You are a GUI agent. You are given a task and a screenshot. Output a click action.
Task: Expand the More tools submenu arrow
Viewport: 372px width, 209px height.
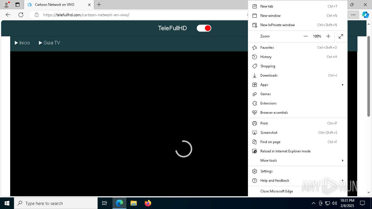click(343, 161)
